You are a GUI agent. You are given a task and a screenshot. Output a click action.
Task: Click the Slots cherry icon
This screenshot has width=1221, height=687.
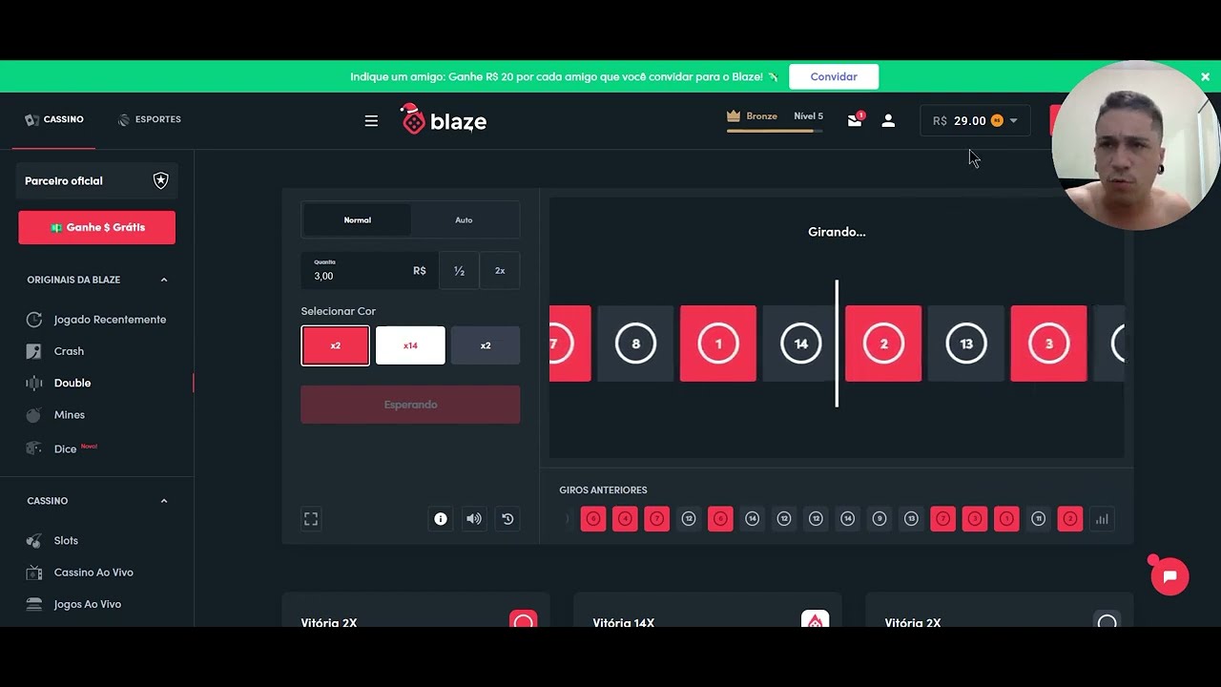click(34, 541)
